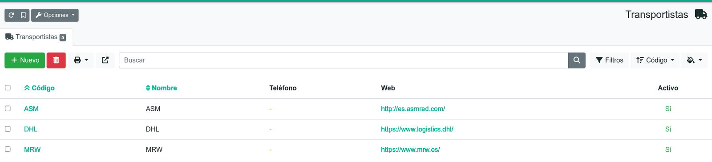Click the open in new window icon
The width and height of the screenshot is (712, 162).
click(x=105, y=60)
